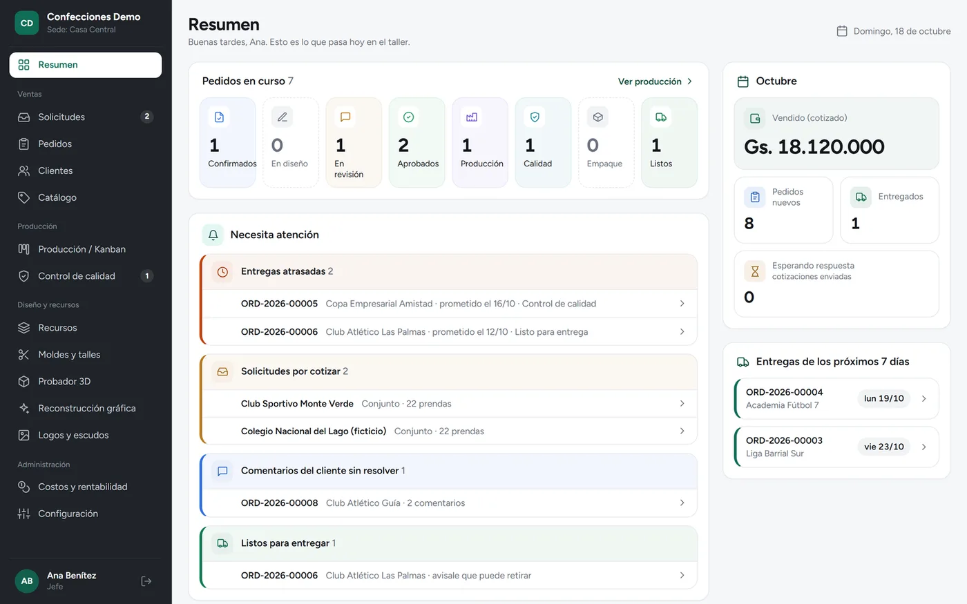Image resolution: width=967 pixels, height=604 pixels.
Task: Click the vie 23/10 date badge
Action: click(884, 447)
